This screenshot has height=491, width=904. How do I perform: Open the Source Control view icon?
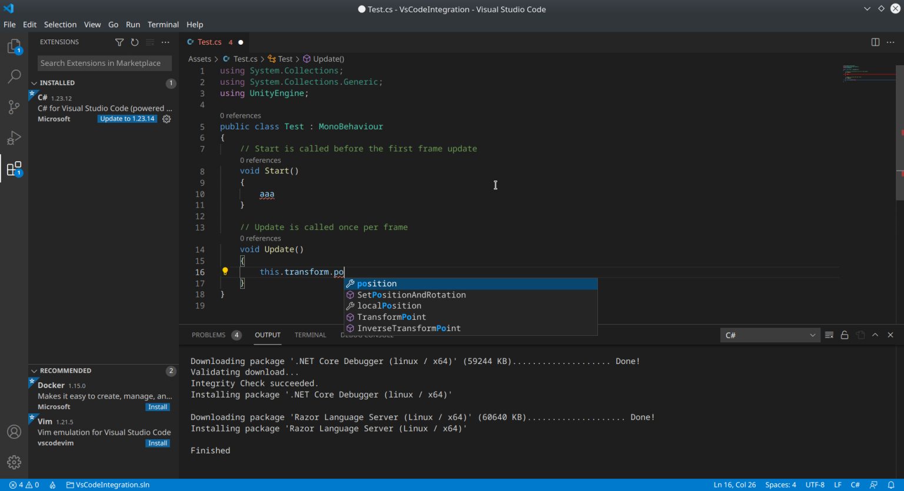(14, 107)
